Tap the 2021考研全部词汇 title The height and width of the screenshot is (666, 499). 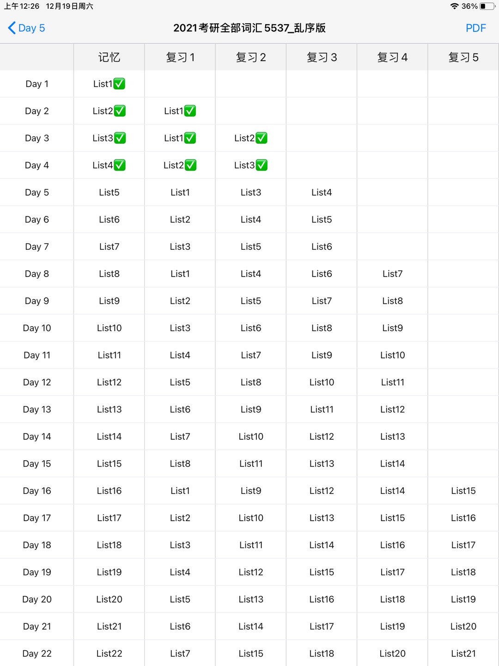click(x=249, y=28)
